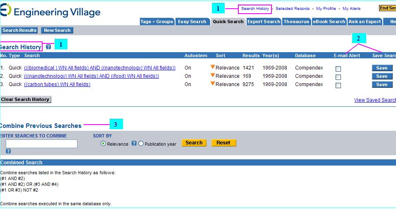Click the Search Results button

click(19, 30)
